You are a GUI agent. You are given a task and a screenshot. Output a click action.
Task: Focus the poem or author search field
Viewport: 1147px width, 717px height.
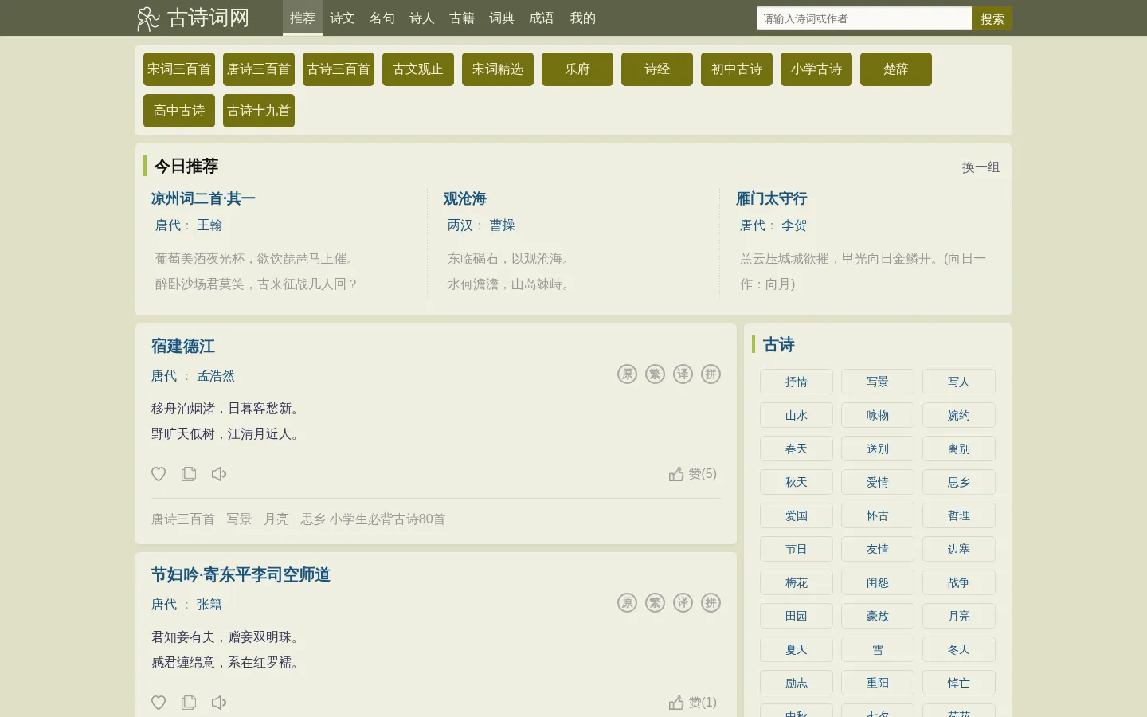[x=864, y=18]
